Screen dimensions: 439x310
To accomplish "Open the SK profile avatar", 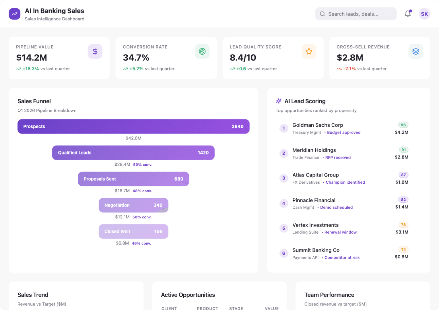I will coord(424,14).
